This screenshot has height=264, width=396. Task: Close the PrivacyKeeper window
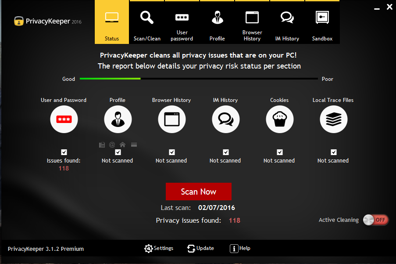389,7
